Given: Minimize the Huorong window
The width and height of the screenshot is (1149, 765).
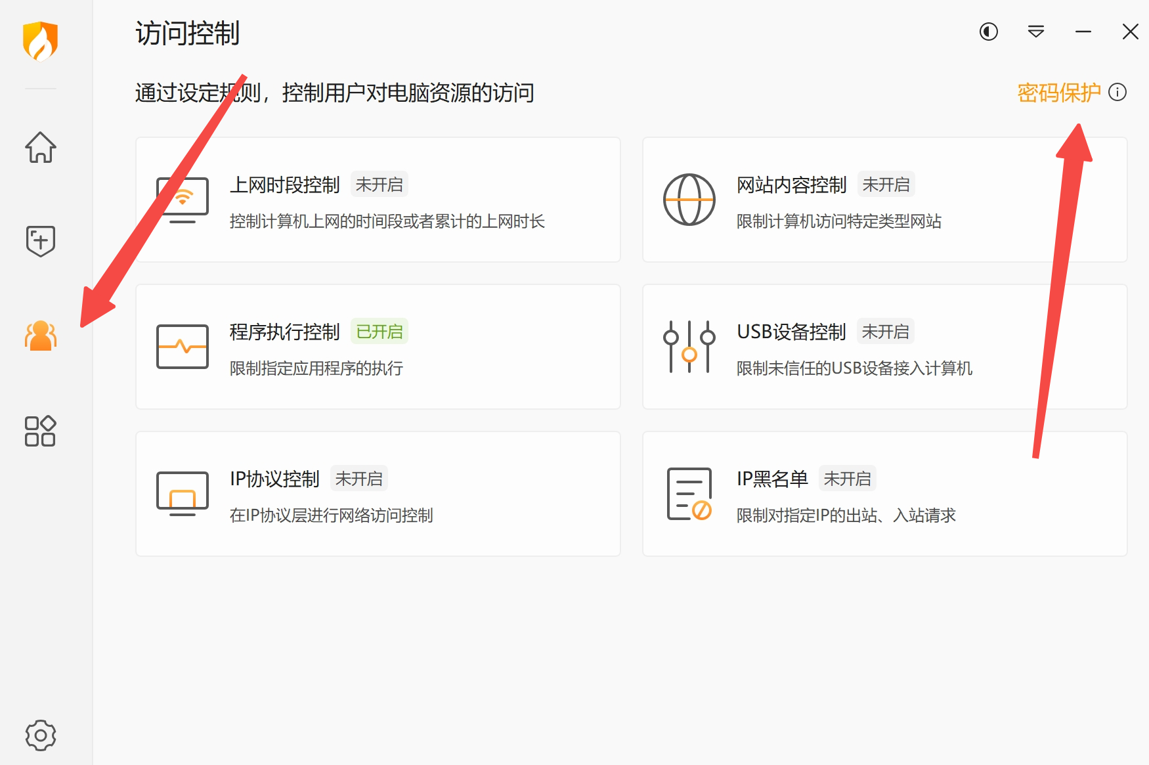Looking at the screenshot, I should 1083,32.
